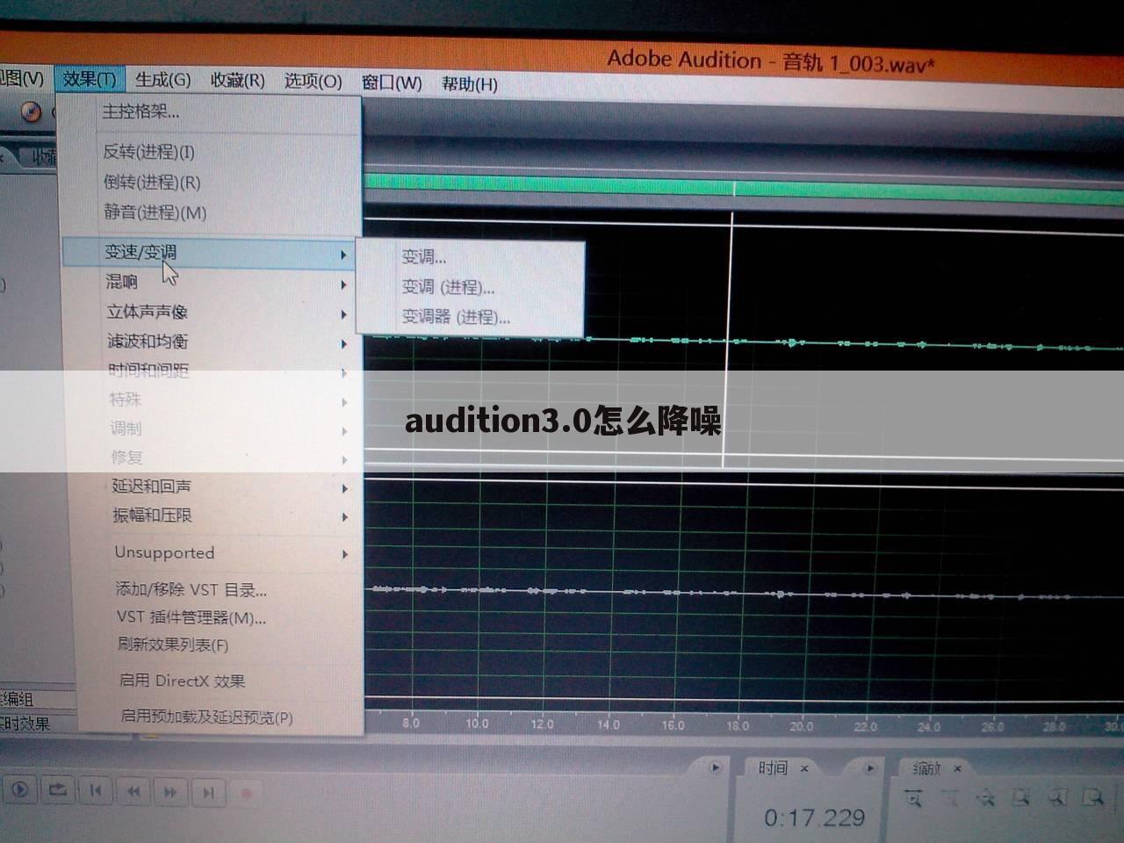This screenshot has height=843, width=1124.
Task: Open the 收藏(R) menu
Action: click(238, 81)
